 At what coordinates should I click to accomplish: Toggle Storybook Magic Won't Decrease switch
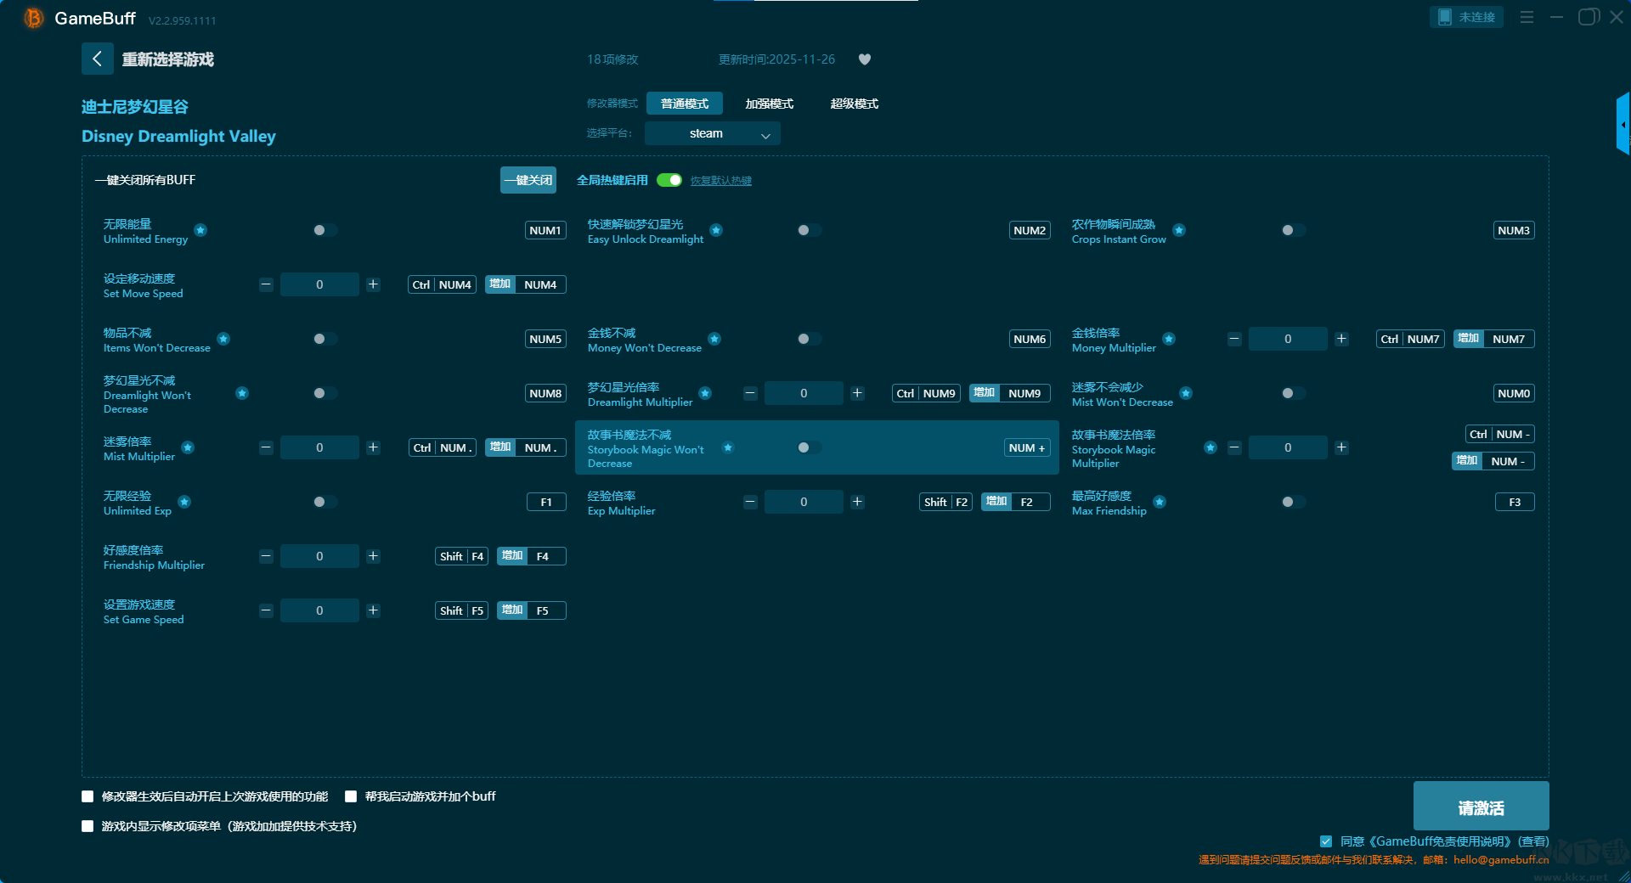click(x=809, y=447)
